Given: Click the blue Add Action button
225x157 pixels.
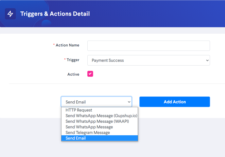Looking at the screenshot, I should coord(175,102).
